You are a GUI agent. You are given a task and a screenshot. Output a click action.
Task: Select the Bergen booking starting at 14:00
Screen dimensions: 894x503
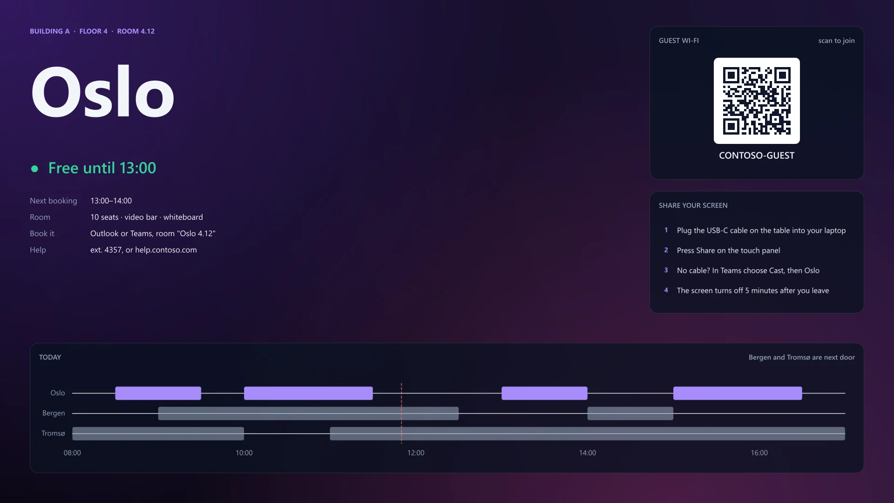630,413
